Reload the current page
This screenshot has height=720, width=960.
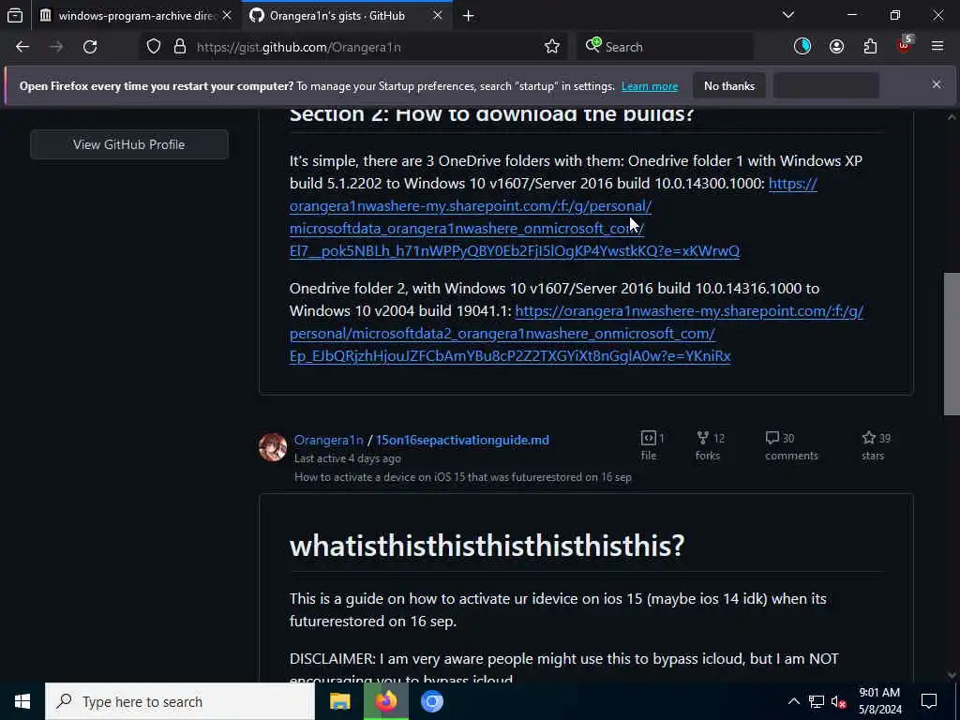click(x=90, y=47)
